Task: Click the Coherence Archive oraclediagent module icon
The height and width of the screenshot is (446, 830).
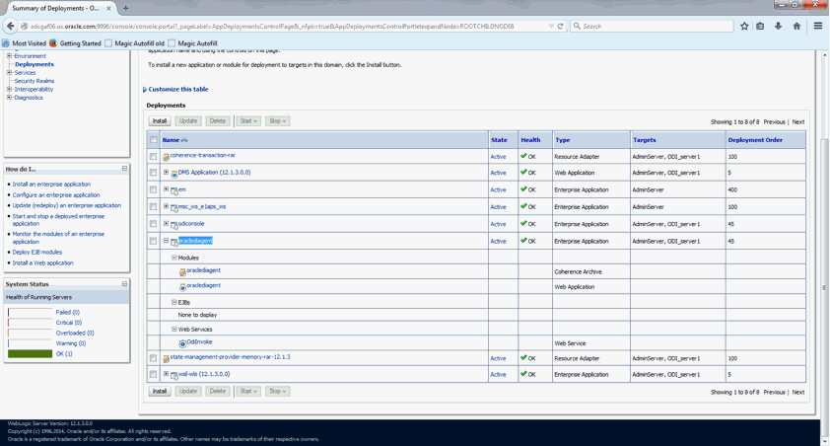Action: click(182, 271)
